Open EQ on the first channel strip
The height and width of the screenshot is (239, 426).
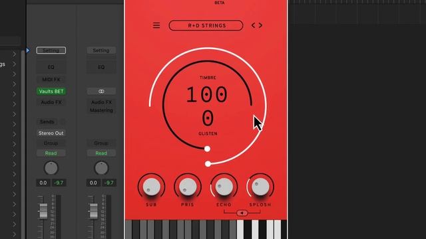point(51,67)
